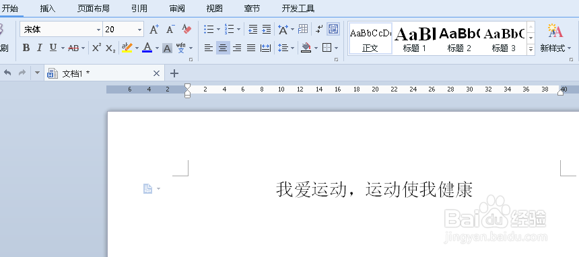Add new document tab with plus
Viewport: 579px width, 257px height.
(x=174, y=73)
